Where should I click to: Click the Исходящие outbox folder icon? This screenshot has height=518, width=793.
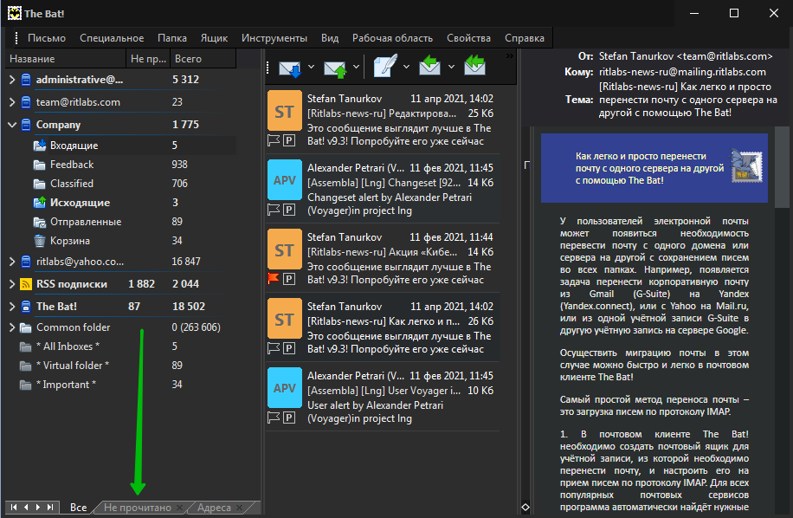point(40,203)
